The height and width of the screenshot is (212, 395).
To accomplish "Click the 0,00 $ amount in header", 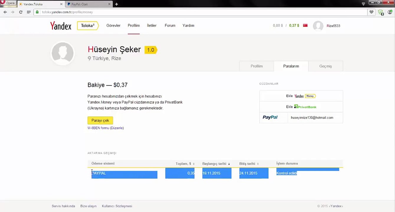I will pos(278,26).
